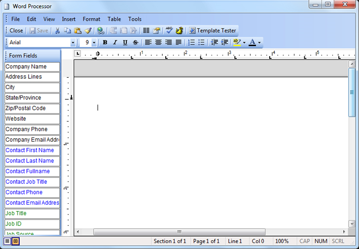Insert Contact Job Title field

(x=32, y=182)
